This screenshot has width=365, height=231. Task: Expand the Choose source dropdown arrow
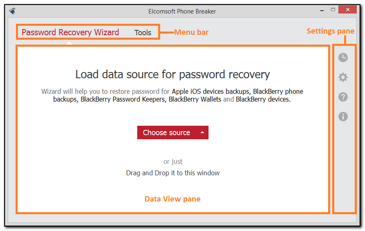202,133
